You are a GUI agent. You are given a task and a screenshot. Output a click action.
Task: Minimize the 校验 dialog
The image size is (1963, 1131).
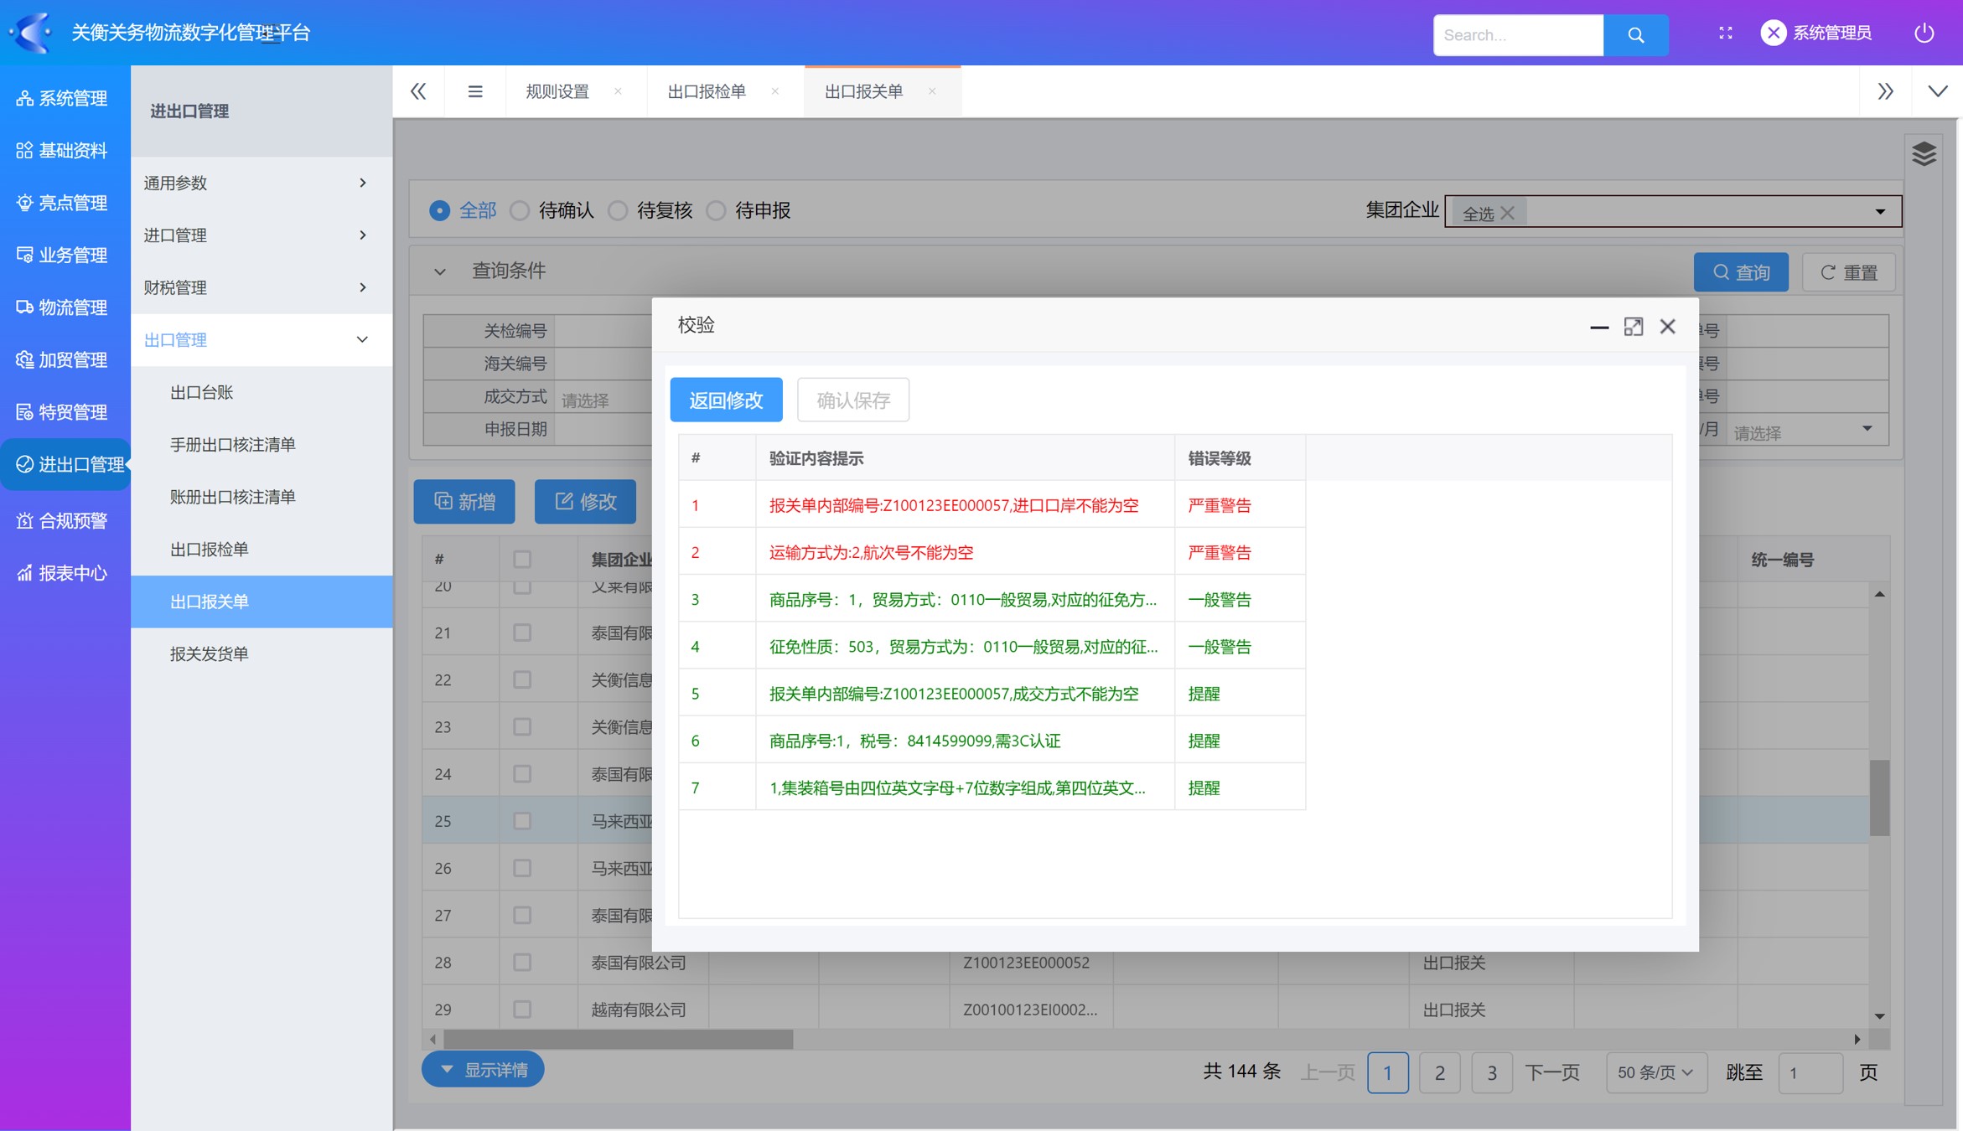(1599, 327)
